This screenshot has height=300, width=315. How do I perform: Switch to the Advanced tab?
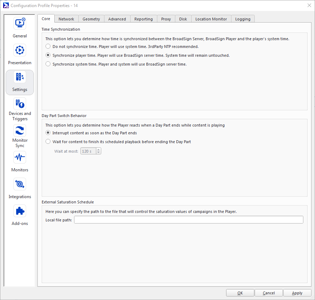[x=117, y=19]
